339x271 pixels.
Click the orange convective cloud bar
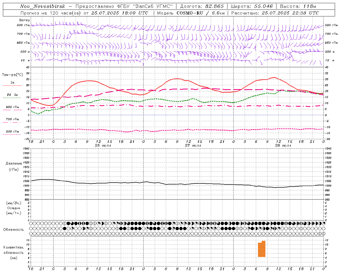click(x=262, y=249)
